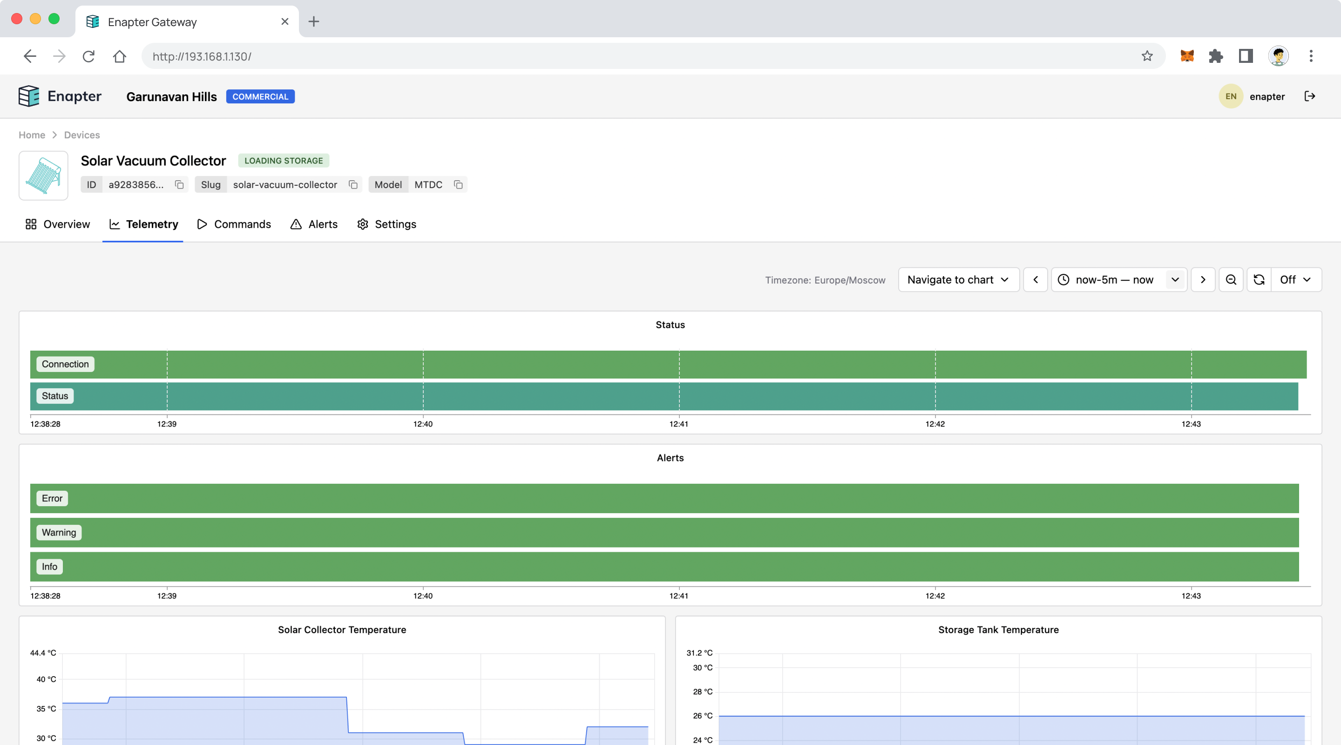Refresh the telemetry charts
1341x745 pixels.
(x=1259, y=280)
